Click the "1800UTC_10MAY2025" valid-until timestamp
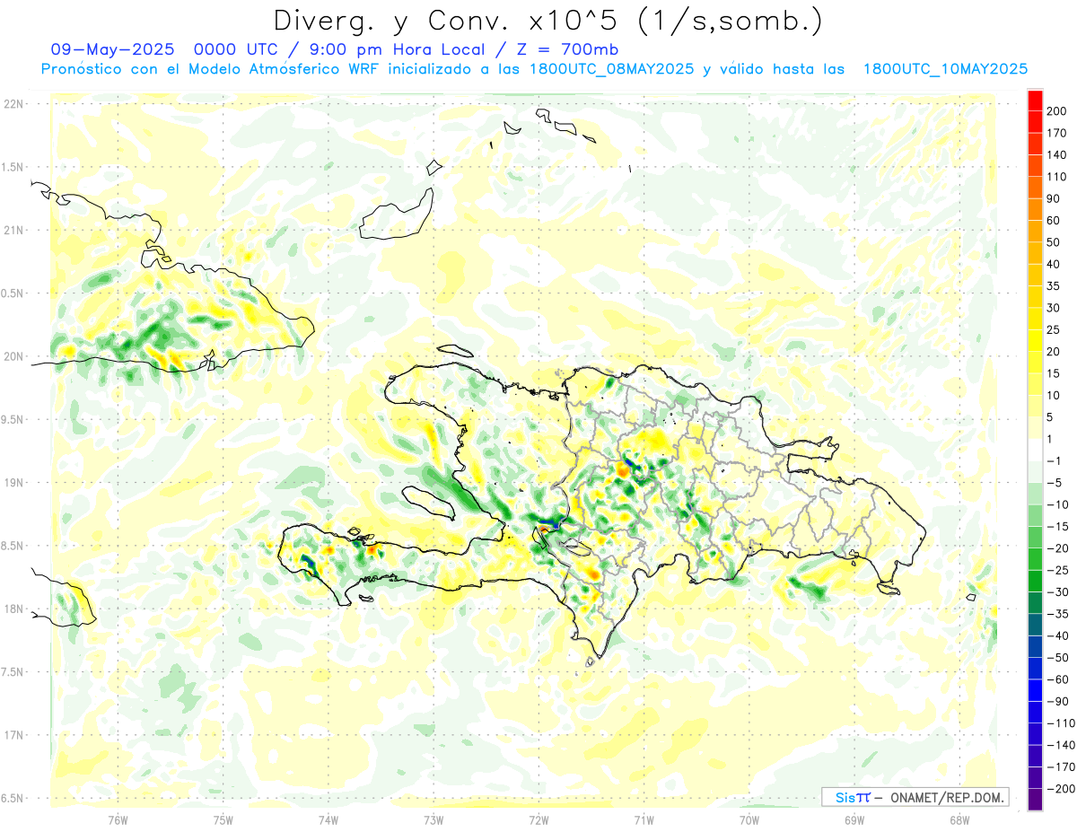 pos(945,68)
